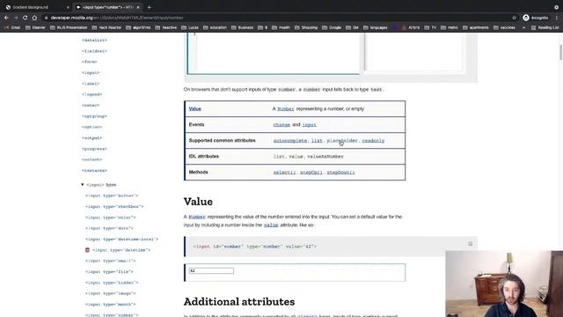Open input type color sidebar link
The height and width of the screenshot is (317, 563).
pyautogui.click(x=111, y=217)
